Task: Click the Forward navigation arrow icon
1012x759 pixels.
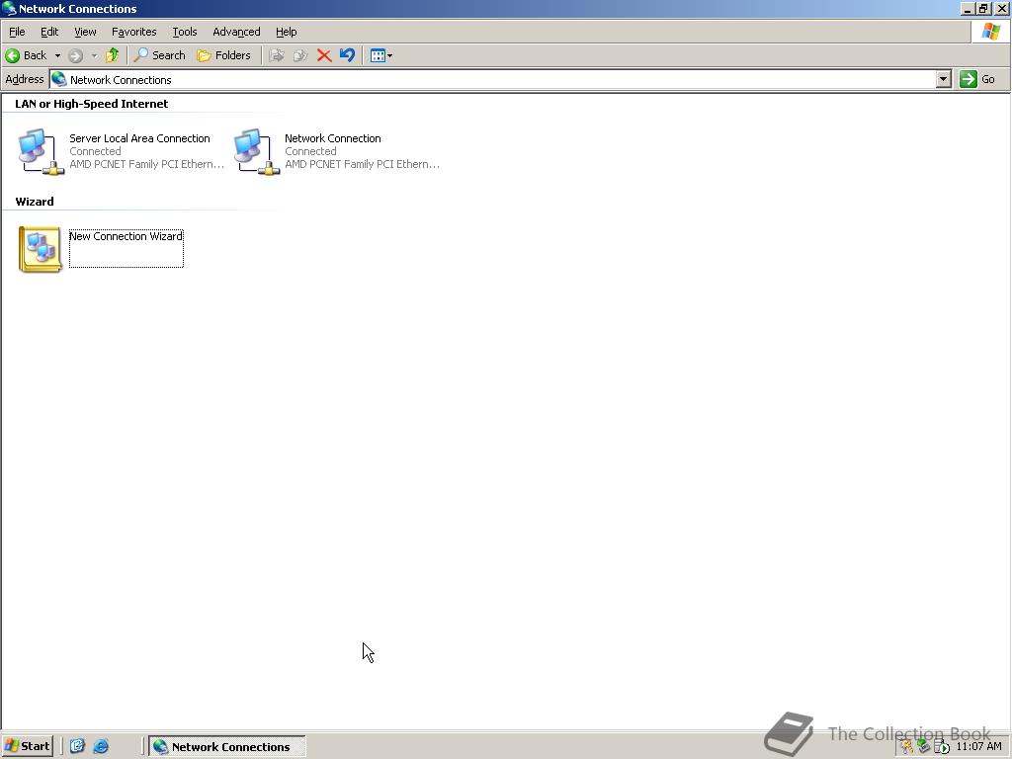Action: (75, 55)
